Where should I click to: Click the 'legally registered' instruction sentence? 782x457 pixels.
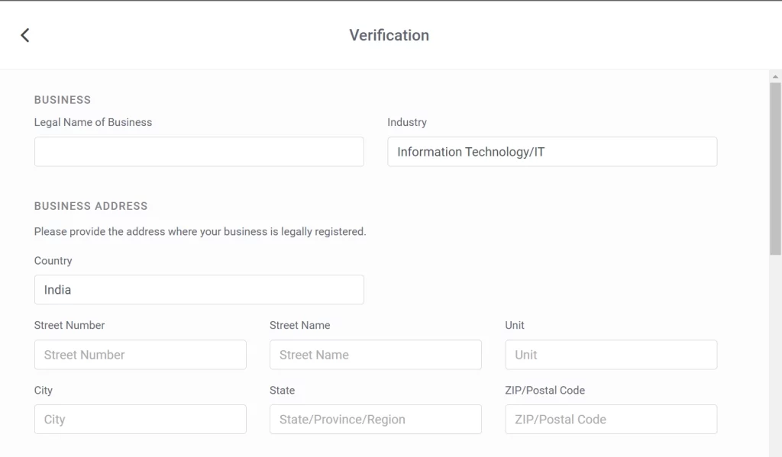point(200,232)
